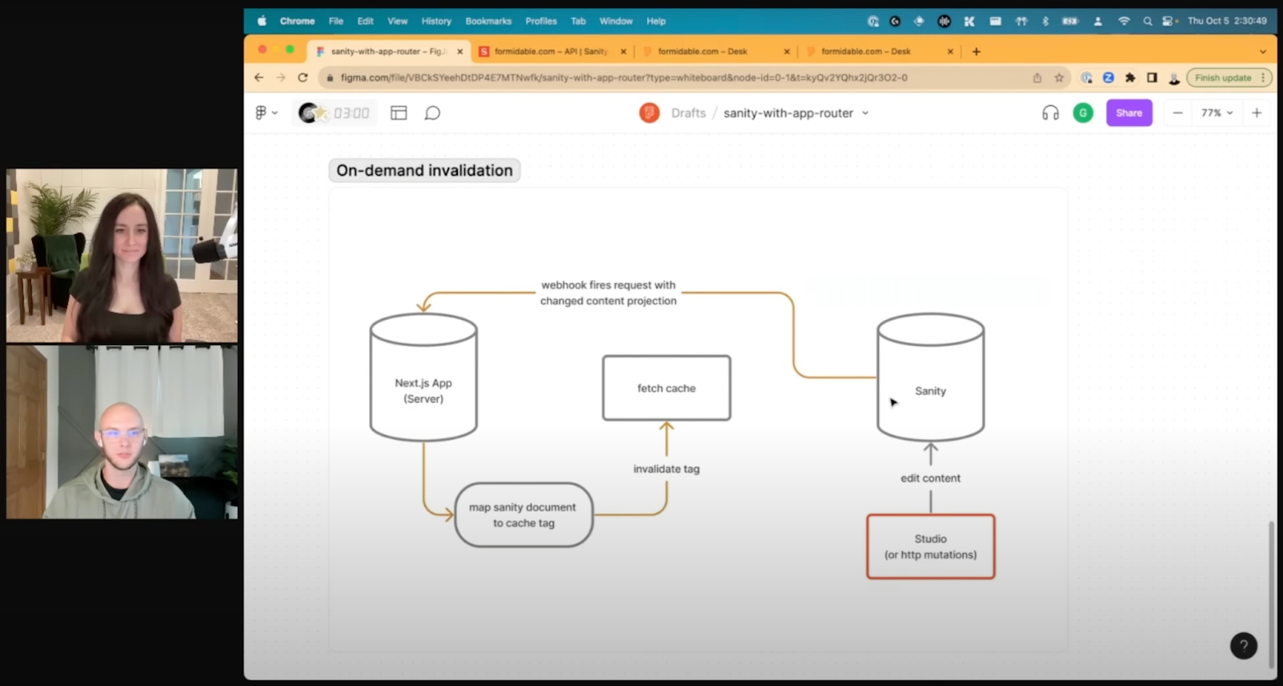Viewport: 1283px width, 686px height.
Task: Click the share page icon in address bar
Action: click(1037, 78)
